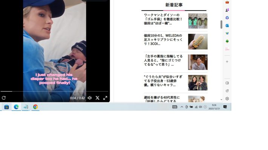The width and height of the screenshot is (268, 150).
Task: Click the smiling man in grey thumbnail
Action: [x=198, y=62]
